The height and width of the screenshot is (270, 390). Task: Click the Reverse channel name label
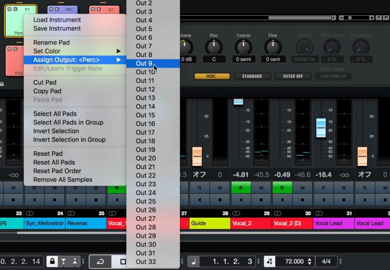[86, 223]
